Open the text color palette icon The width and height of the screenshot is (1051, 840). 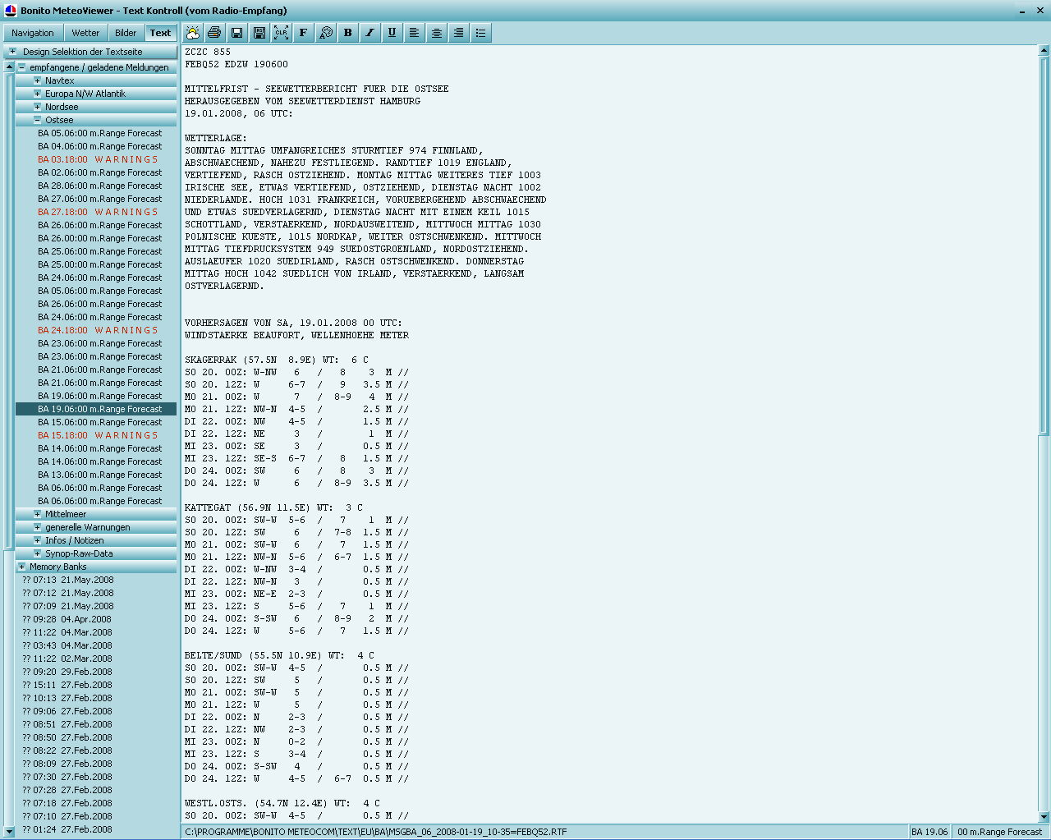(326, 33)
